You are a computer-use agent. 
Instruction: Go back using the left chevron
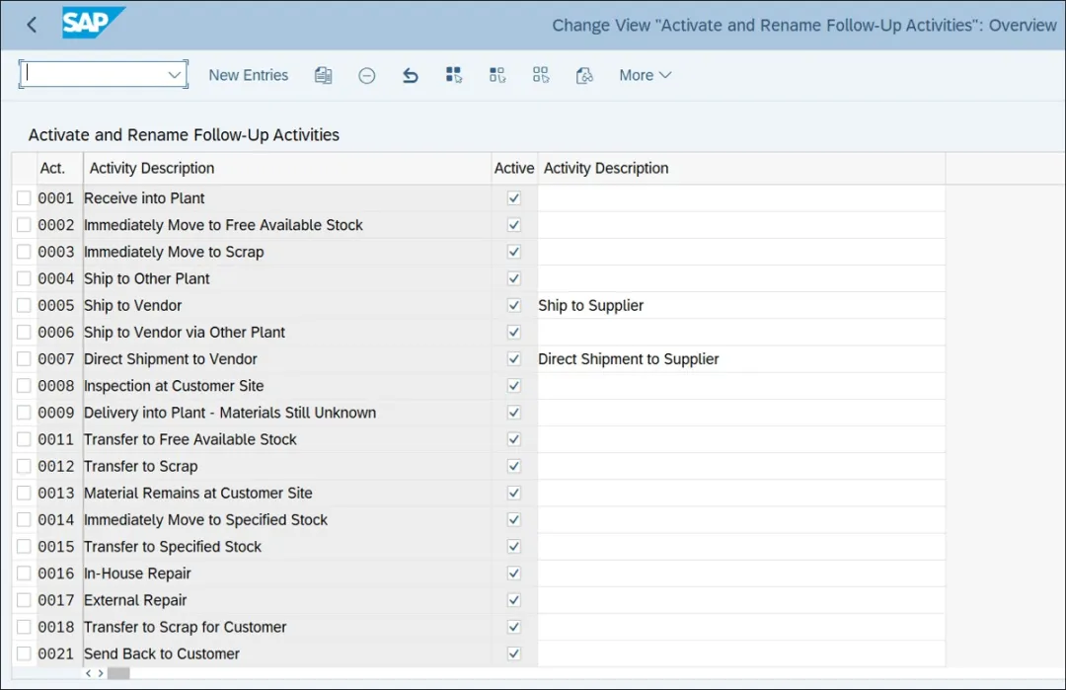click(32, 25)
